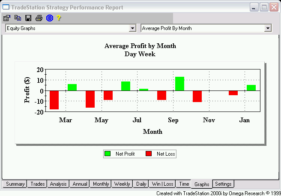Select the Annual tab
The image size is (281, 196).
[80, 184]
